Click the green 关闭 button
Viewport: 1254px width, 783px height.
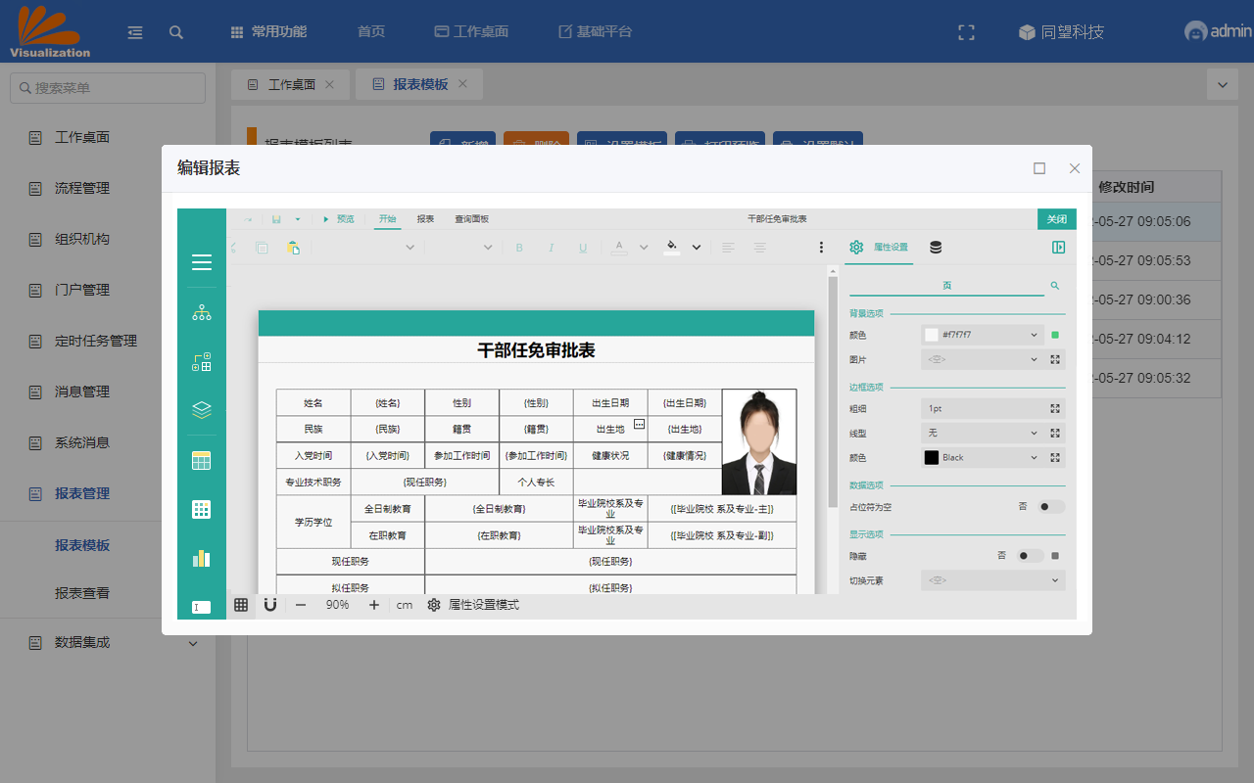tap(1056, 219)
